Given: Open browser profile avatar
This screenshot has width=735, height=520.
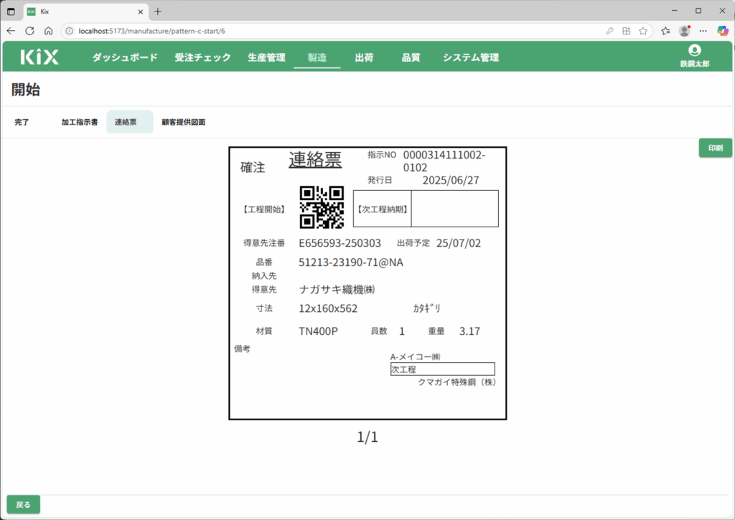Looking at the screenshot, I should pyautogui.click(x=684, y=31).
